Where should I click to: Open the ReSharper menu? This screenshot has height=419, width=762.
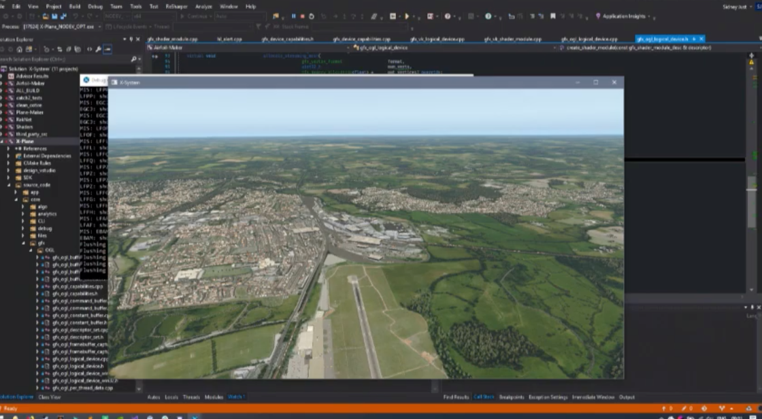click(176, 6)
